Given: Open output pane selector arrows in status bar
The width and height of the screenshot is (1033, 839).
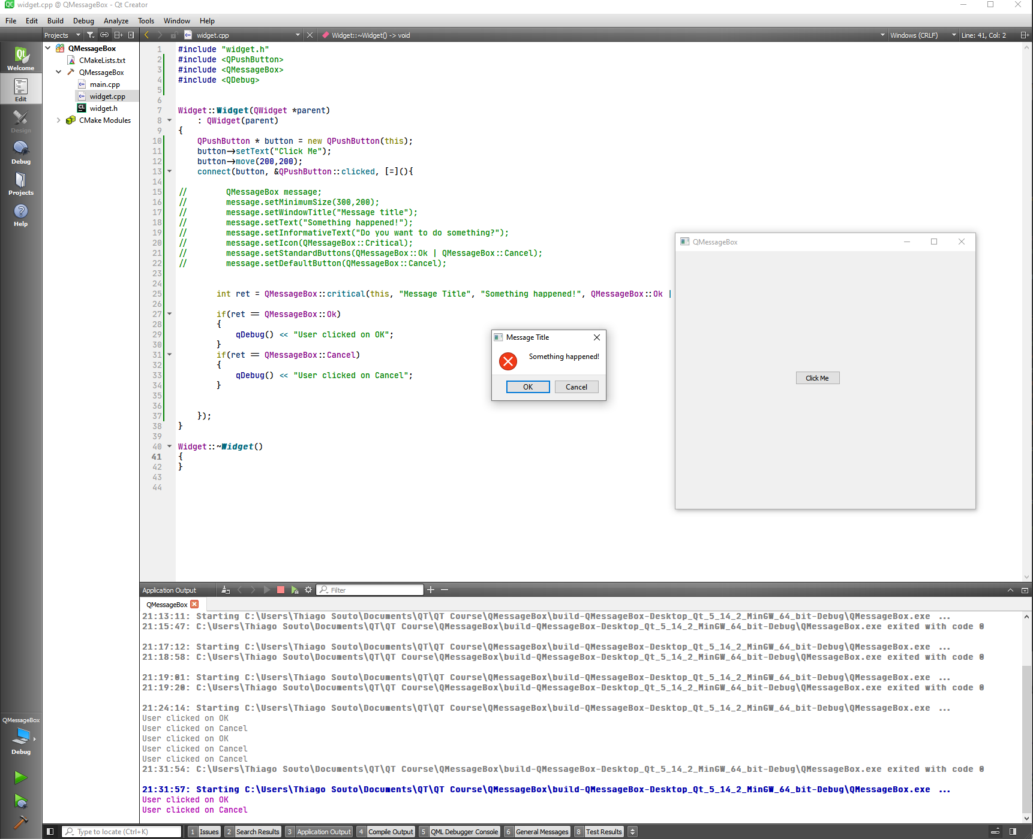Looking at the screenshot, I should (x=632, y=832).
